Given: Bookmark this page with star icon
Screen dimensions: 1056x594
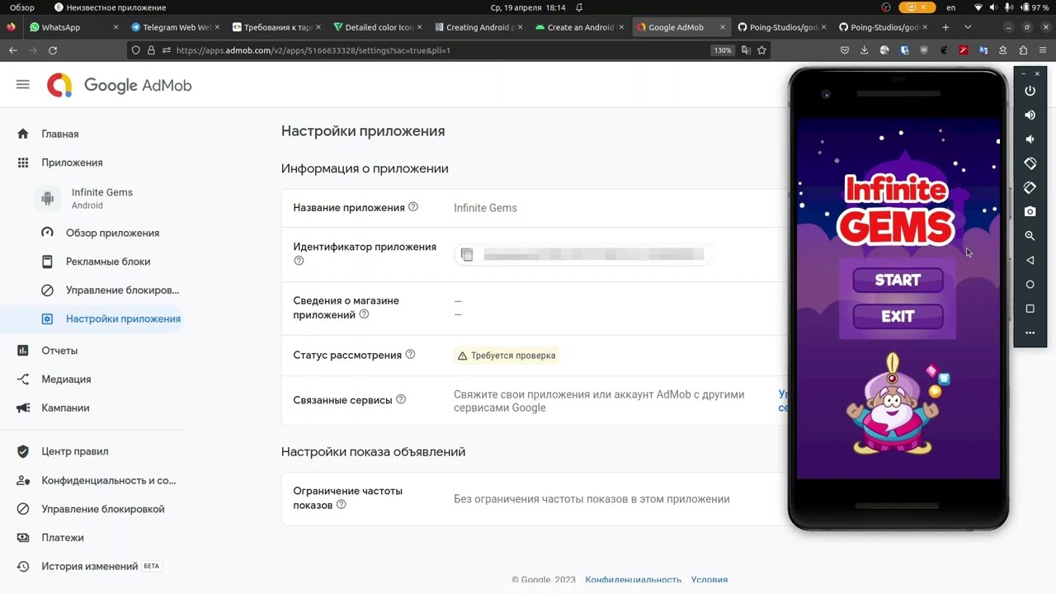Looking at the screenshot, I should coord(761,50).
